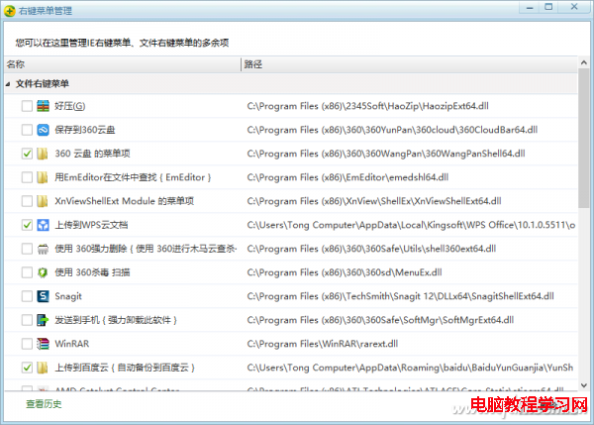The width and height of the screenshot is (594, 425).
Task: Click the BaiduYunGuanjia path
Action: 410,368
